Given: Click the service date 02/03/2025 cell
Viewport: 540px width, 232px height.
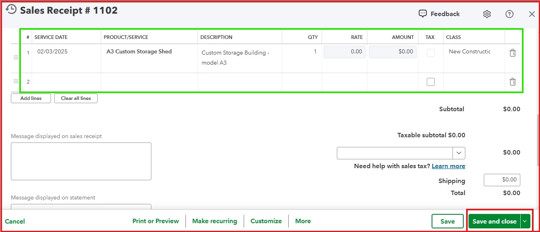Looking at the screenshot, I should [x=67, y=58].
